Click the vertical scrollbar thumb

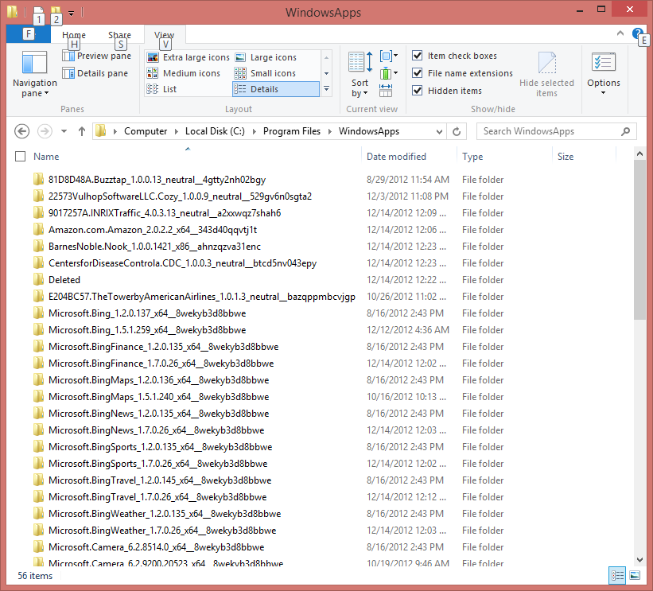pyautogui.click(x=639, y=239)
